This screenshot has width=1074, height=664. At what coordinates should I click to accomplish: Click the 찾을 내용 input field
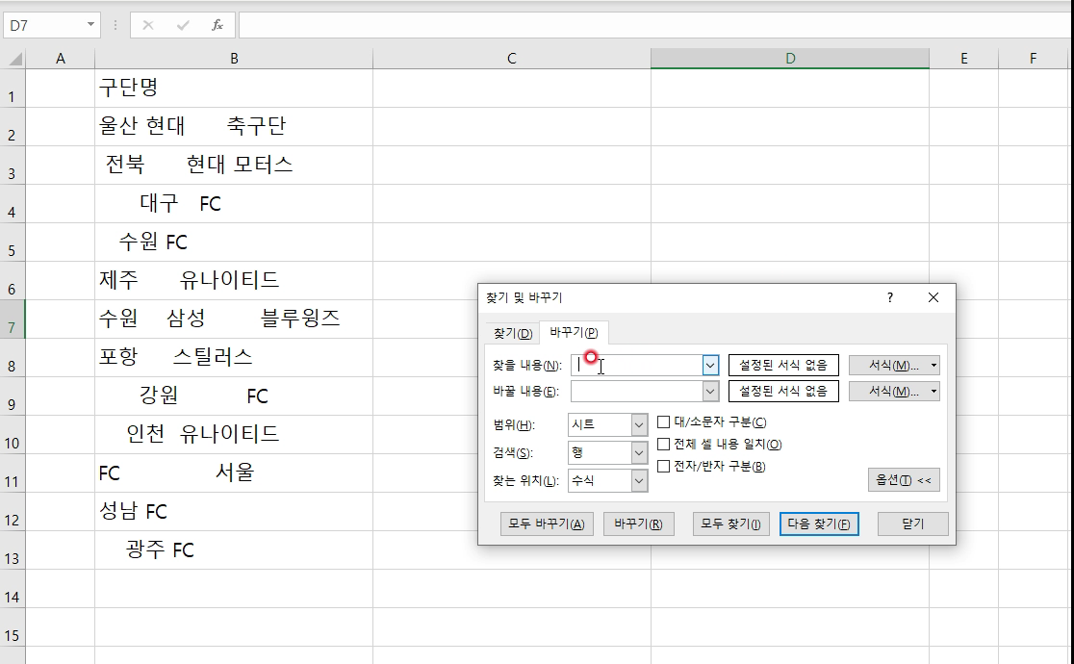[x=636, y=366]
